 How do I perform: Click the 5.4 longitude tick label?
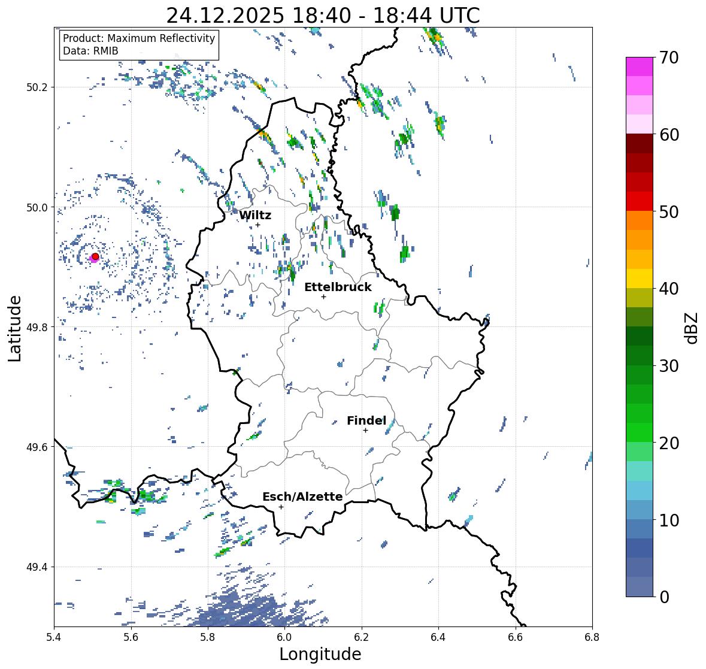click(54, 637)
